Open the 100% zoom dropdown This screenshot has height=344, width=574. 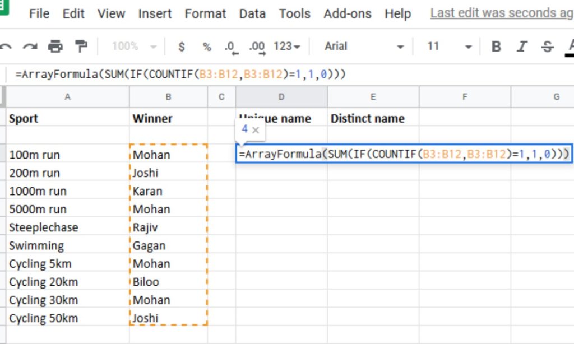tap(134, 47)
